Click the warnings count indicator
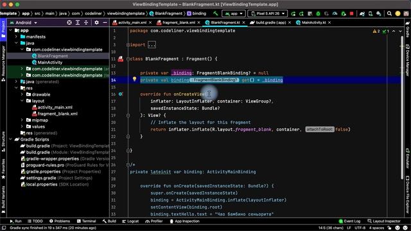 coord(376,31)
